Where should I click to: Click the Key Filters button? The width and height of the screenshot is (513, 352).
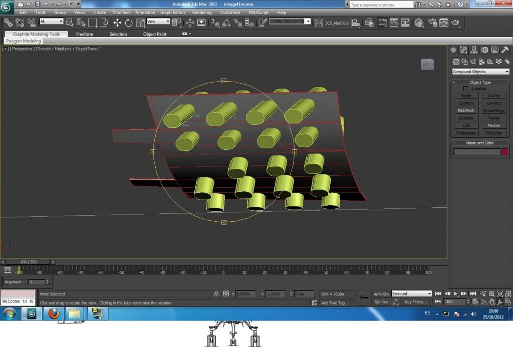pos(416,302)
